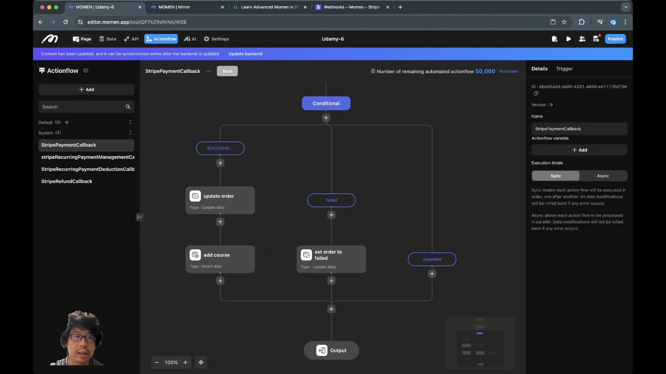The width and height of the screenshot is (666, 374).
Task: Add node below failed branch
Action: point(331,215)
